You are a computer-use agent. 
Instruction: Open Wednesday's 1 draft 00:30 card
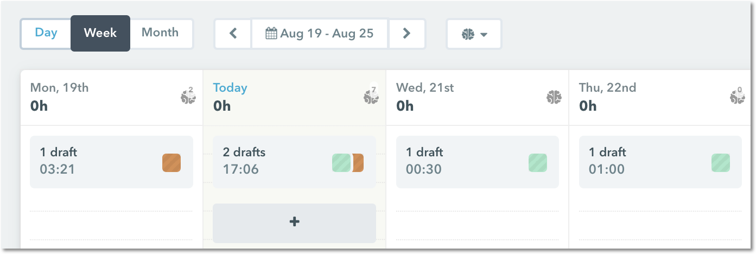point(478,162)
